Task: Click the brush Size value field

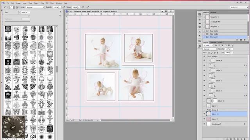Action: (x=25, y=12)
